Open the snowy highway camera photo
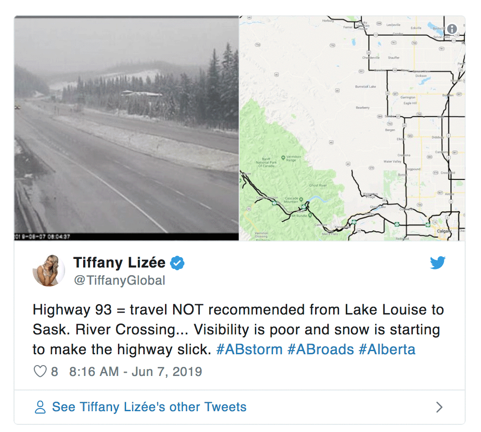481x432 pixels. [127, 128]
